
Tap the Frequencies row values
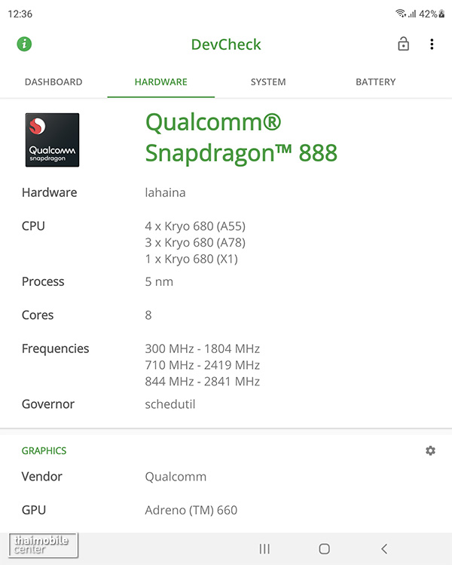pos(202,365)
